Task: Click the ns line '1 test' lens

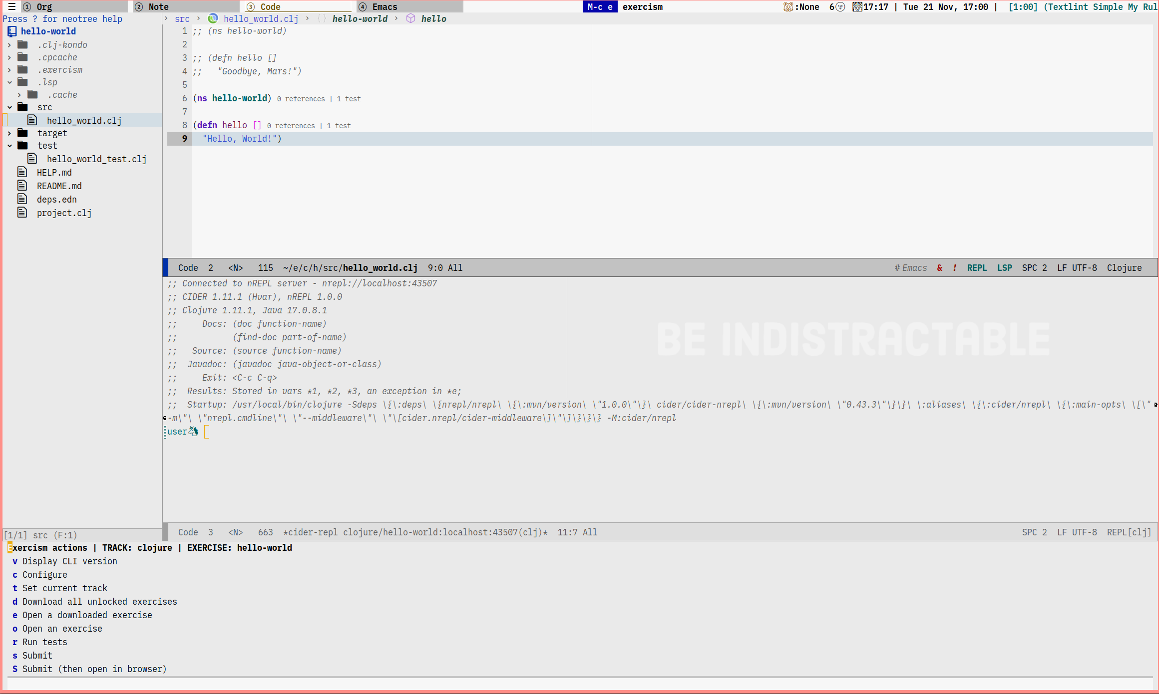Action: 349,99
